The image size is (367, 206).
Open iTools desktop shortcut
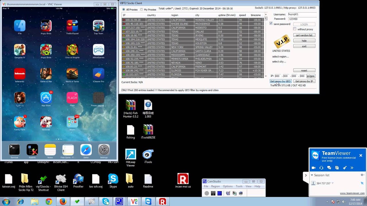148,156
